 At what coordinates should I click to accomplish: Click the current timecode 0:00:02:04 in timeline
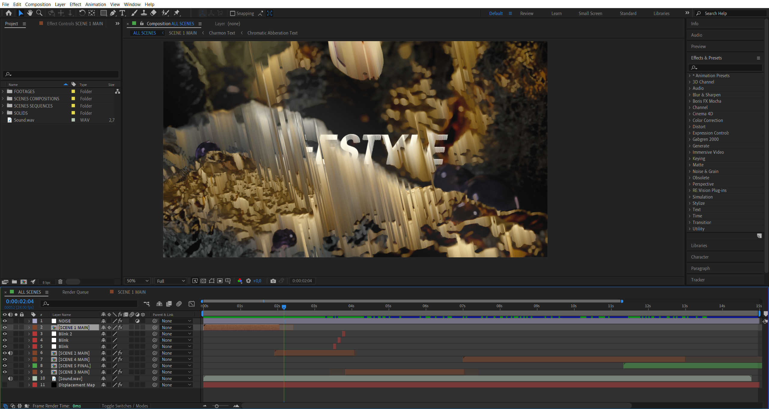click(x=20, y=301)
